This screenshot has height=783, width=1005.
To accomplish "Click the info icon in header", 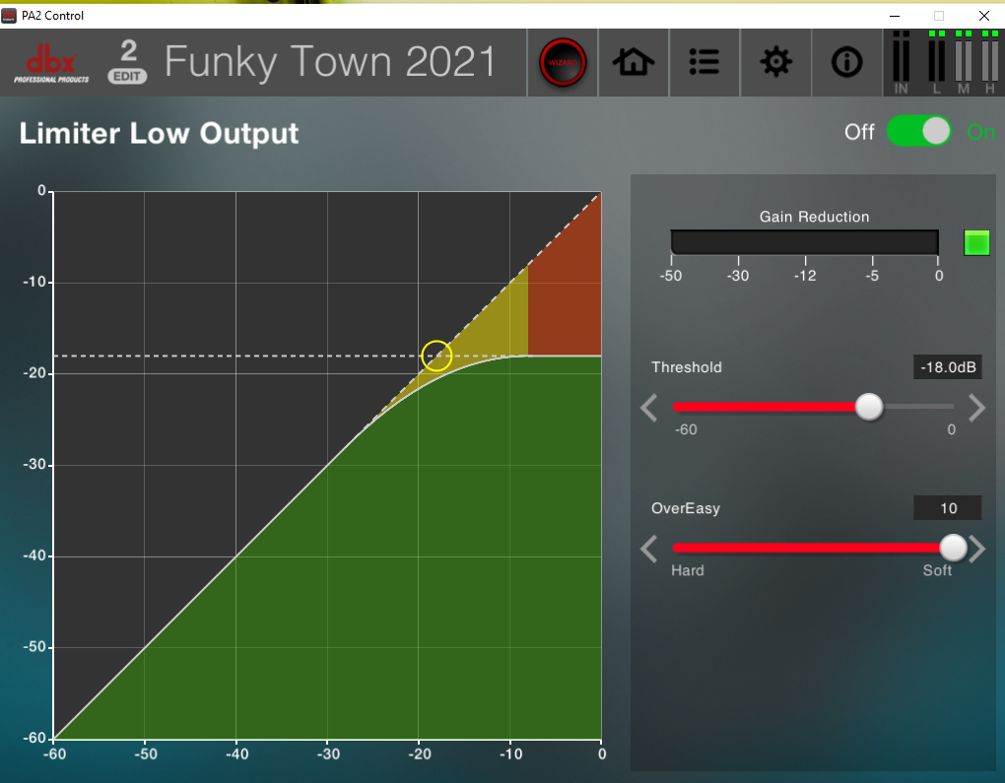I will [846, 63].
